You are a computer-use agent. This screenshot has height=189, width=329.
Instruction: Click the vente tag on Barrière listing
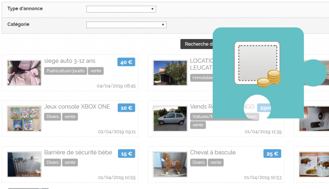pos(70,163)
